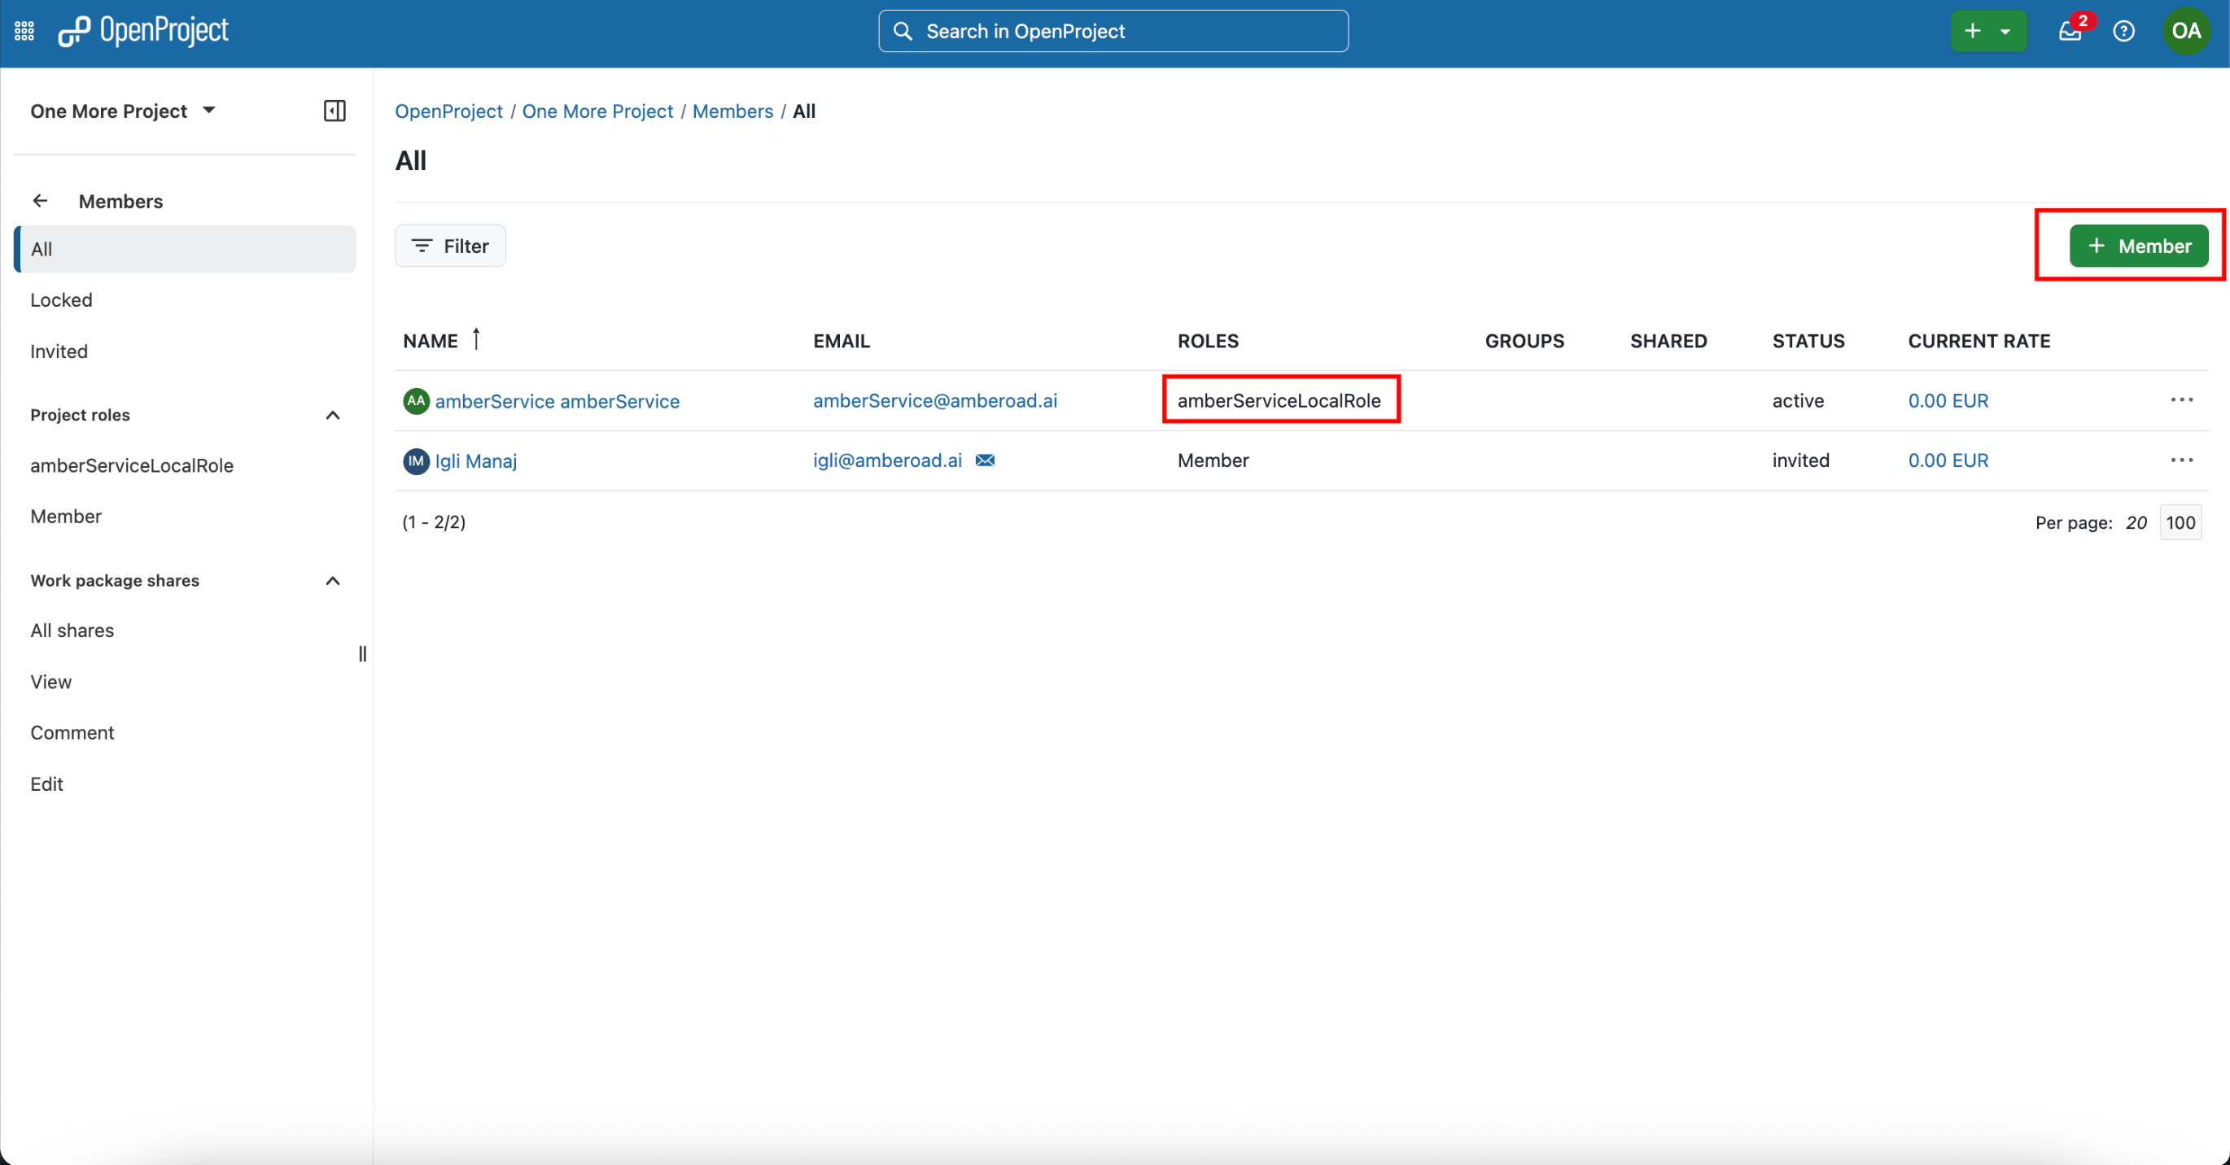Click the amberService@amberoad.ai email link
This screenshot has height=1165, width=2230.
(935, 400)
